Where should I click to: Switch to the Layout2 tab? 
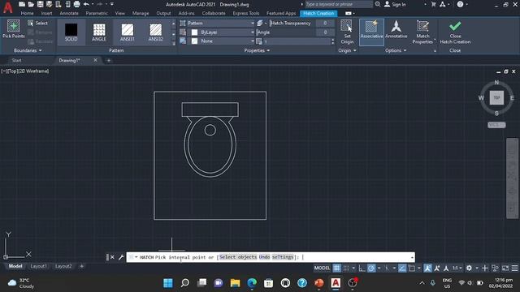pos(63,266)
